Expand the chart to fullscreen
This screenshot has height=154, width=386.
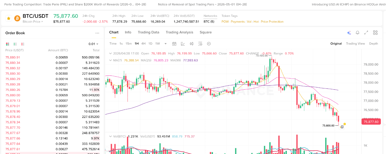(x=366, y=32)
